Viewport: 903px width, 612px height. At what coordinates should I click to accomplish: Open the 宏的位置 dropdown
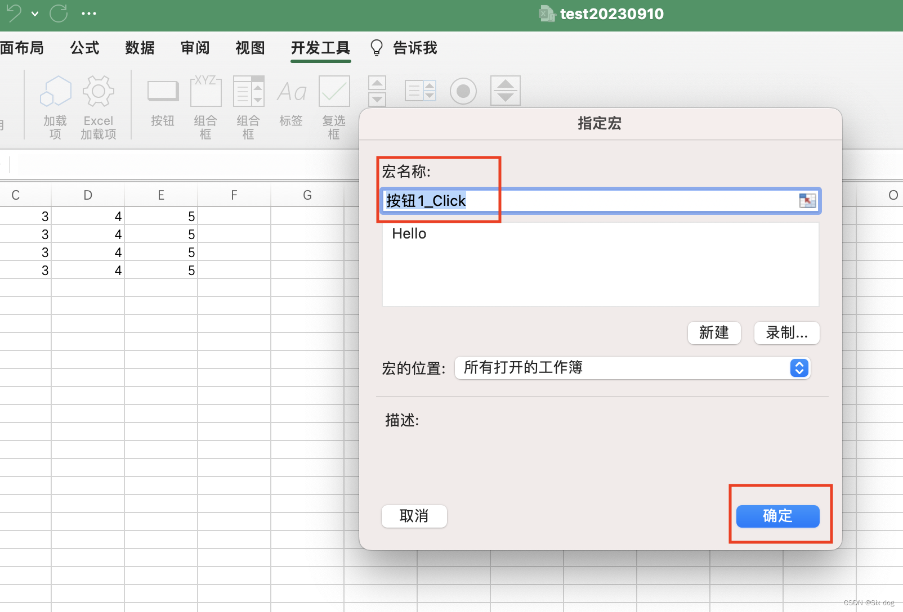(633, 368)
